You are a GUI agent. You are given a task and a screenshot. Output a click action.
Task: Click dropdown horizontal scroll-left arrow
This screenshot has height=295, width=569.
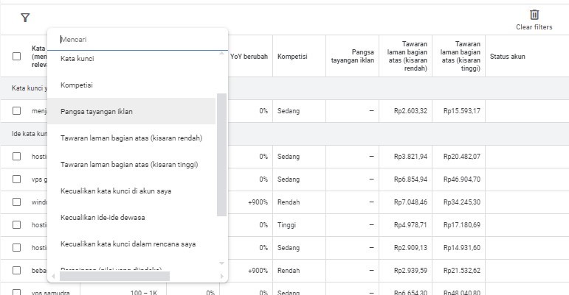click(x=53, y=276)
